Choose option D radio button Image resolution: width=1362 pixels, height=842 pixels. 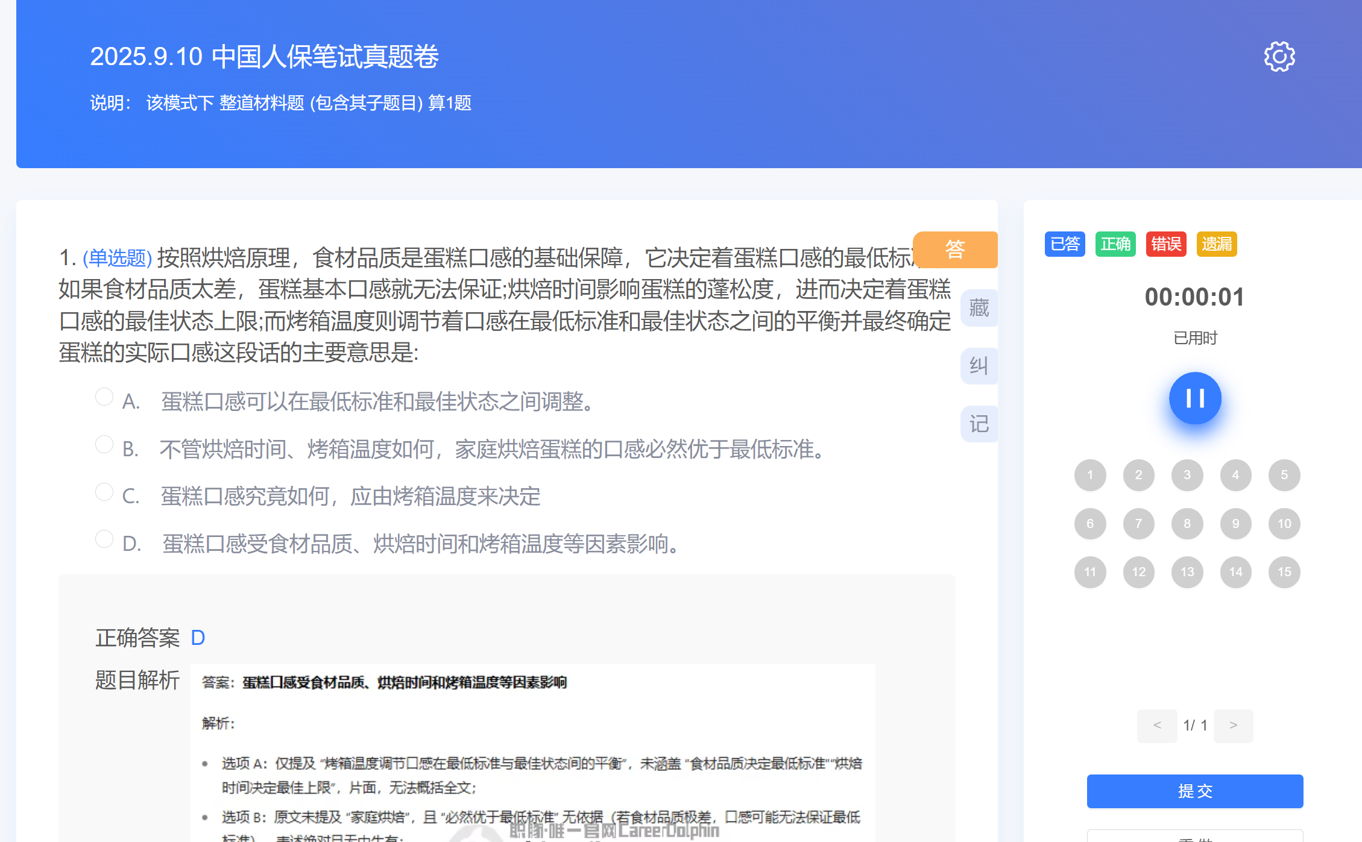click(x=104, y=539)
